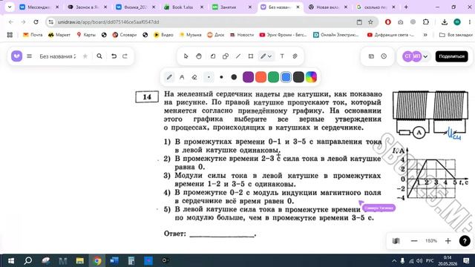Bookmark this page with the star
Image resolution: width=475 pixels, height=267 pixels.
370,22
